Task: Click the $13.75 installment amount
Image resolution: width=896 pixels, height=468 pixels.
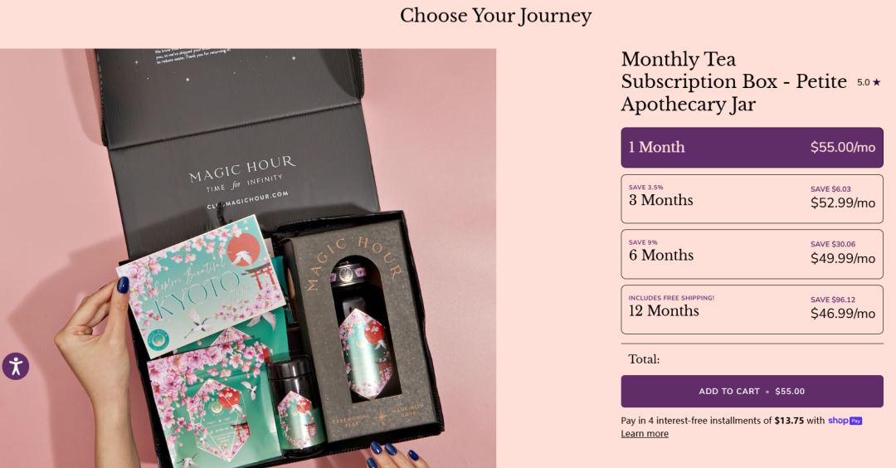Action: [x=789, y=421]
